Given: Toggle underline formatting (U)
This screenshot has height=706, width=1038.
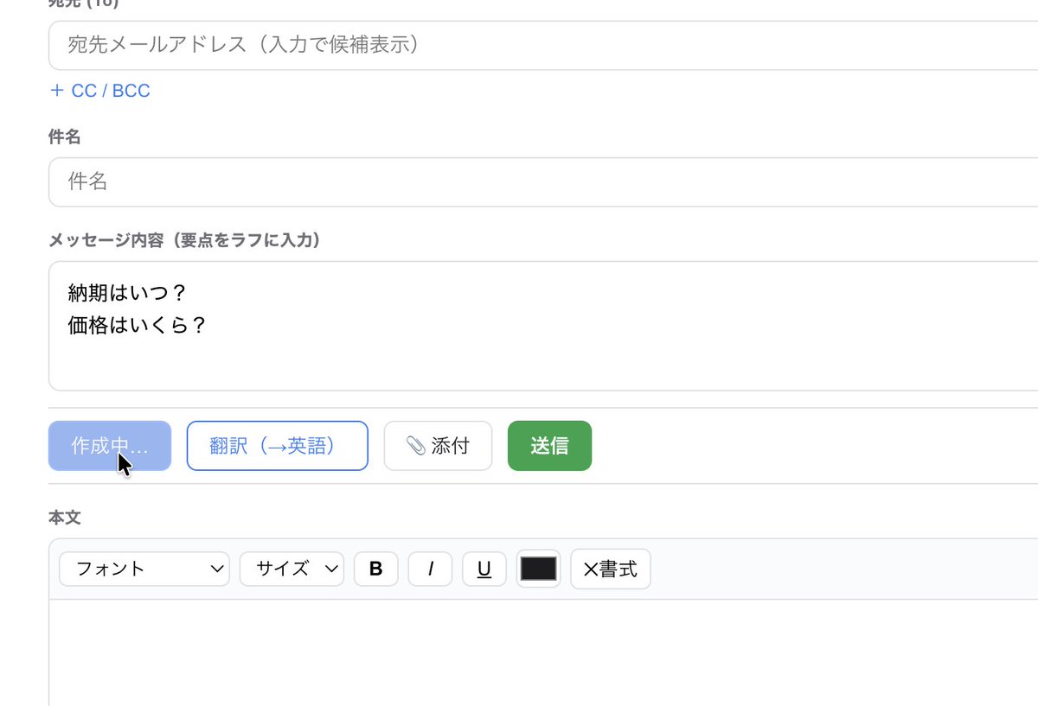Looking at the screenshot, I should (x=484, y=569).
